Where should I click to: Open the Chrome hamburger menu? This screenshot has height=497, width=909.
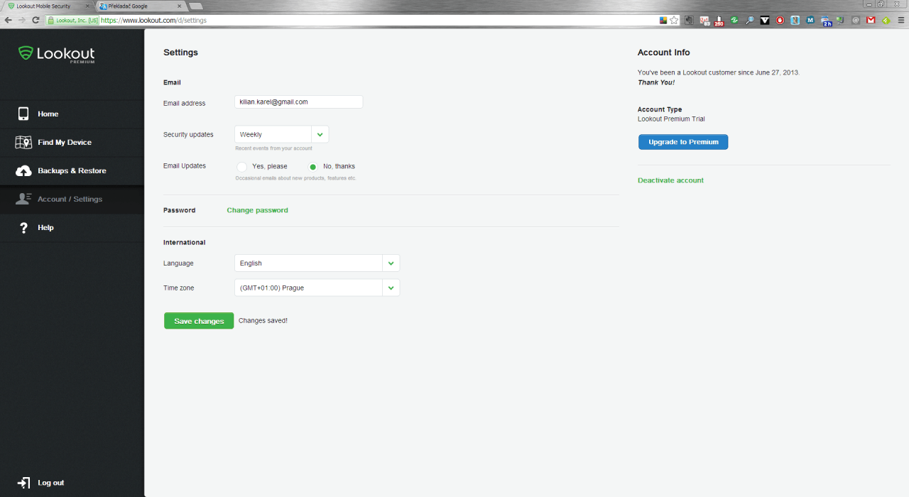(900, 21)
